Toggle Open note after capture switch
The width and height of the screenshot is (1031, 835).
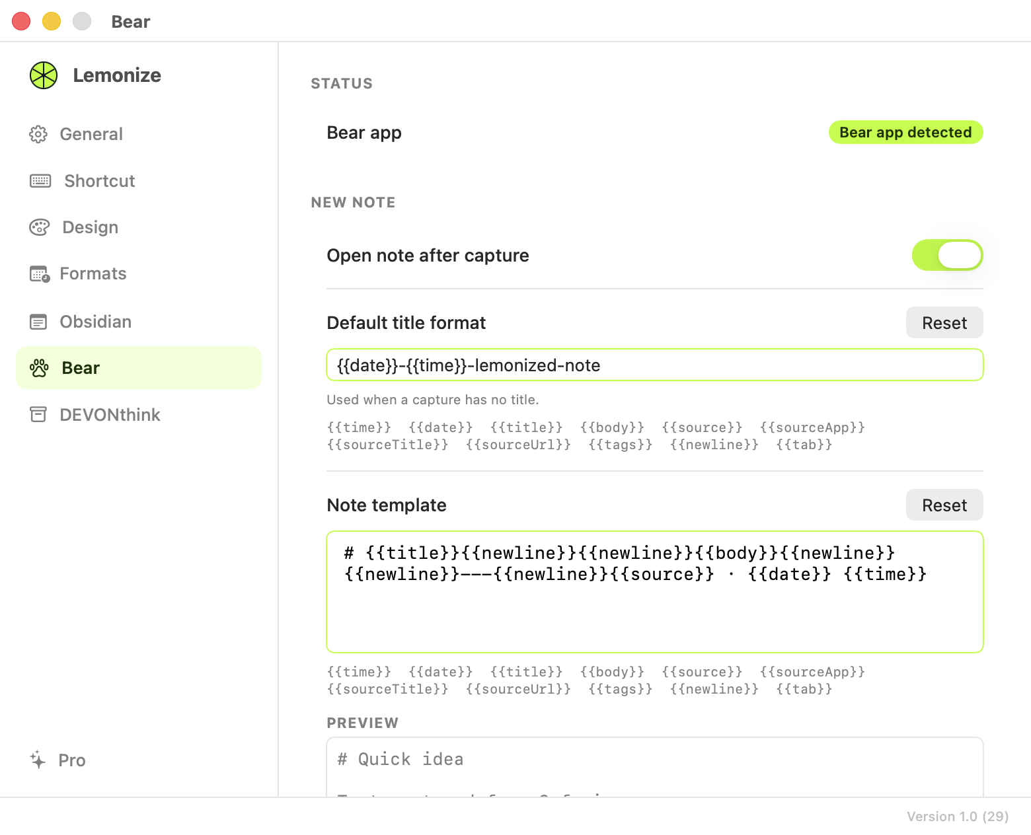(947, 255)
